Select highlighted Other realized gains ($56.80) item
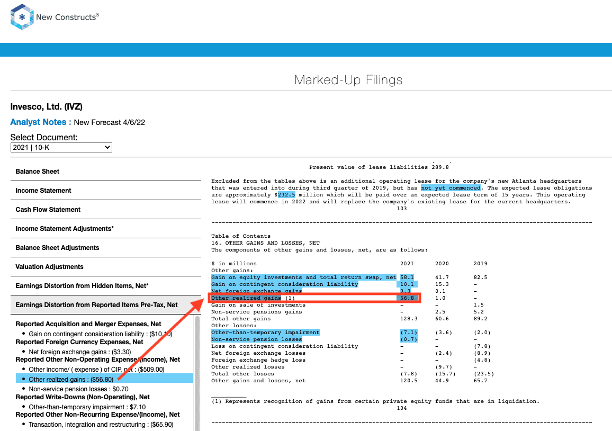 click(105, 379)
